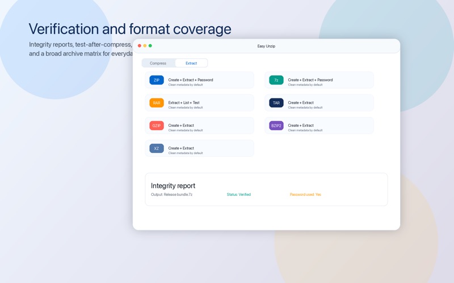Click the red GZIP format badge
Image resolution: width=454 pixels, height=283 pixels.
157,126
